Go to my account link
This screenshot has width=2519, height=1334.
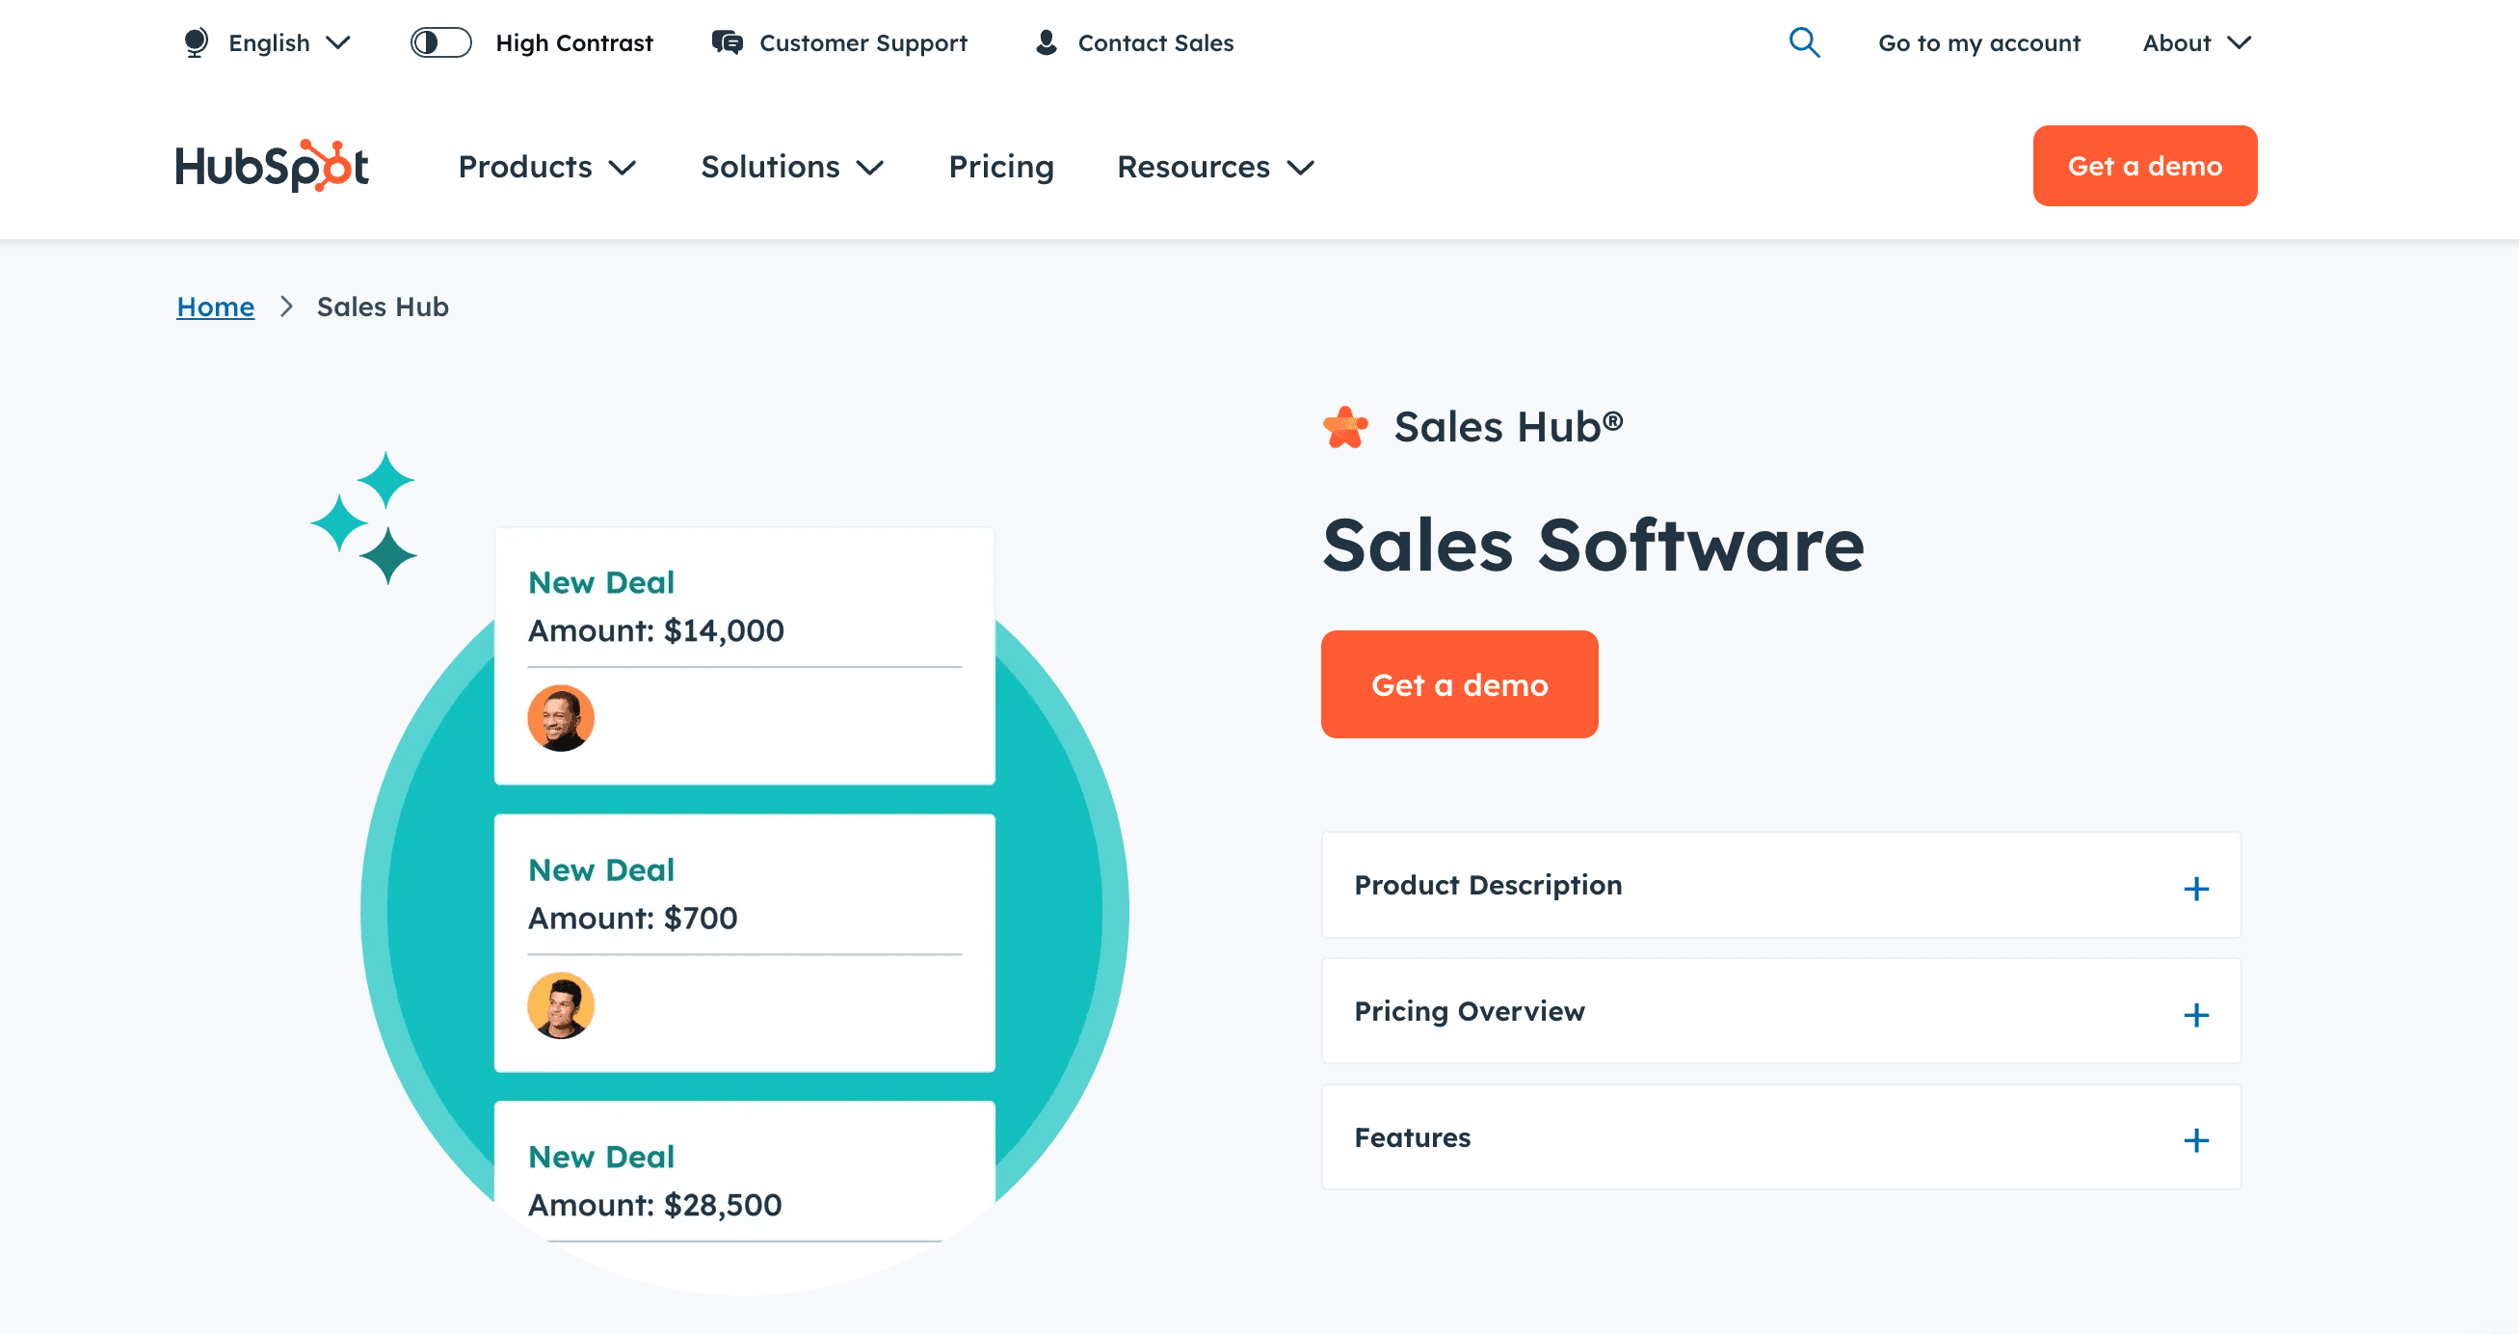(x=1978, y=43)
